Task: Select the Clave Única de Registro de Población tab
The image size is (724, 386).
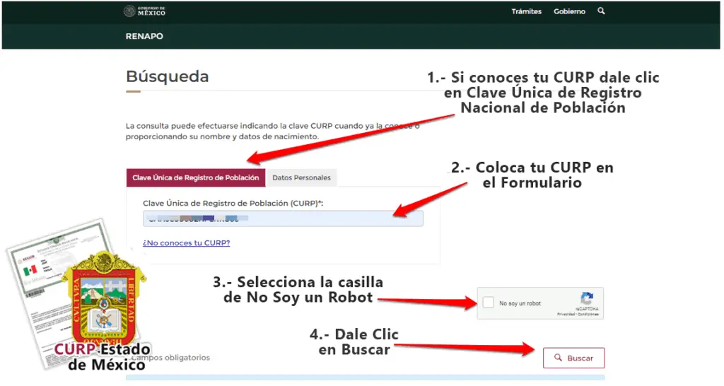Action: point(196,177)
